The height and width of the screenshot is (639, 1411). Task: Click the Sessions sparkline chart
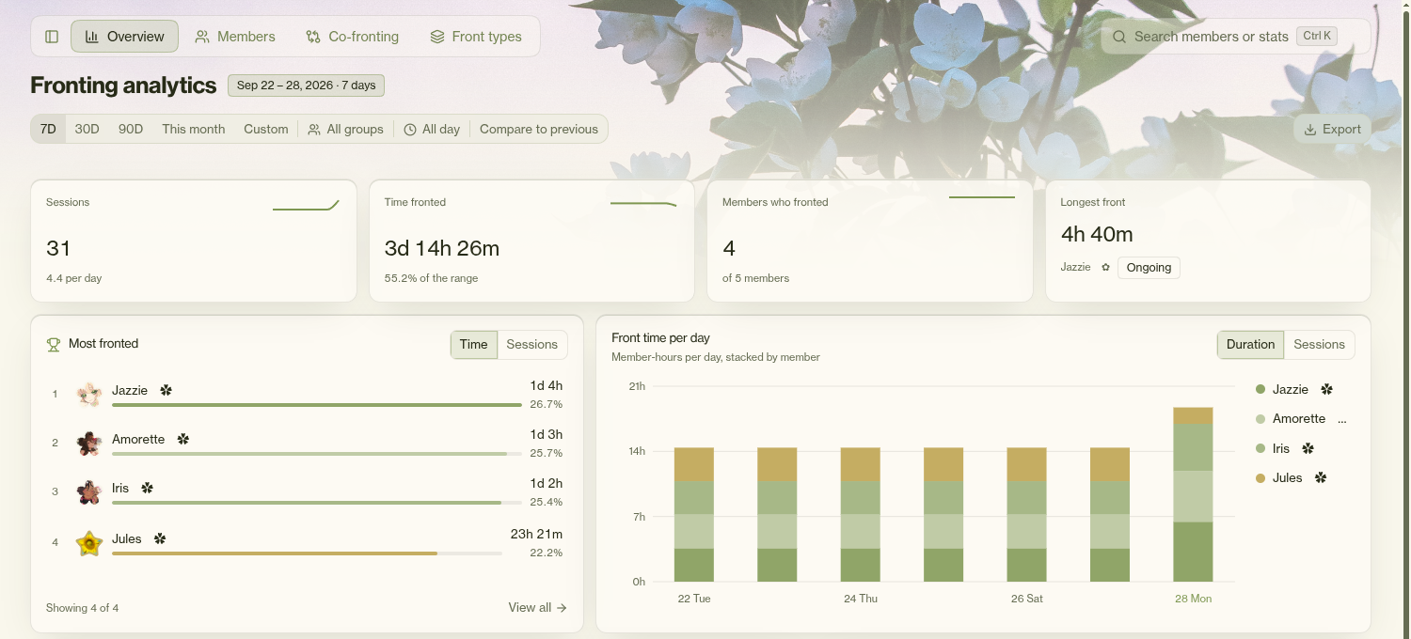(306, 205)
